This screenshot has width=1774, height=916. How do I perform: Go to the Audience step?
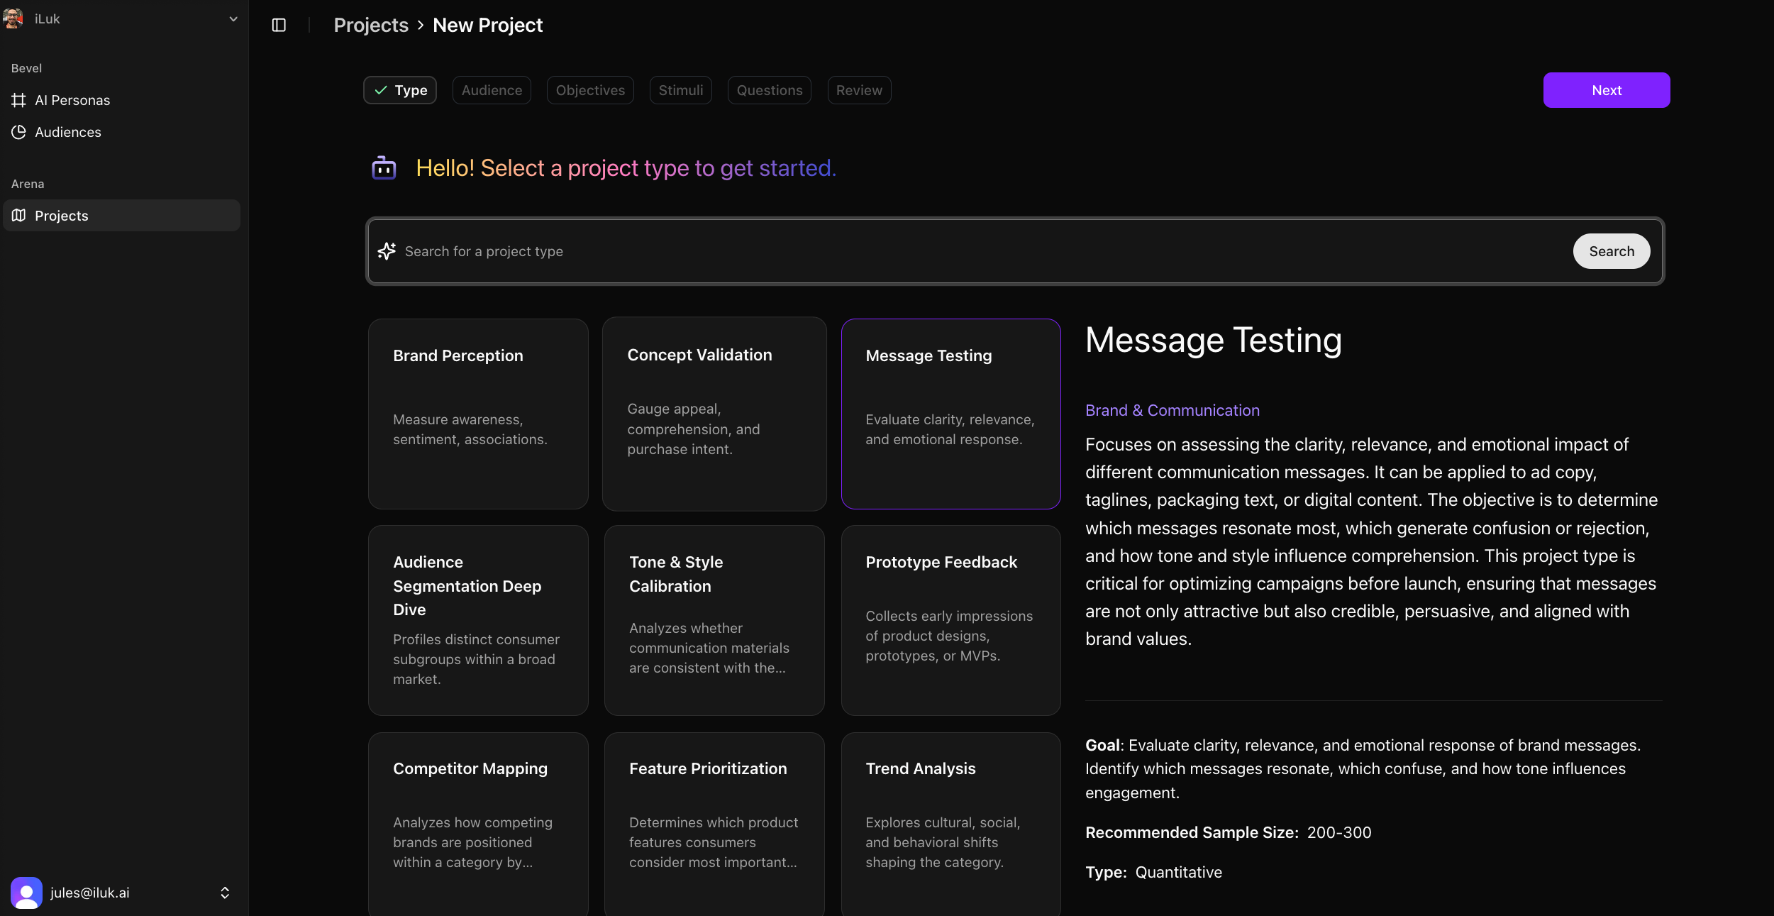(492, 90)
